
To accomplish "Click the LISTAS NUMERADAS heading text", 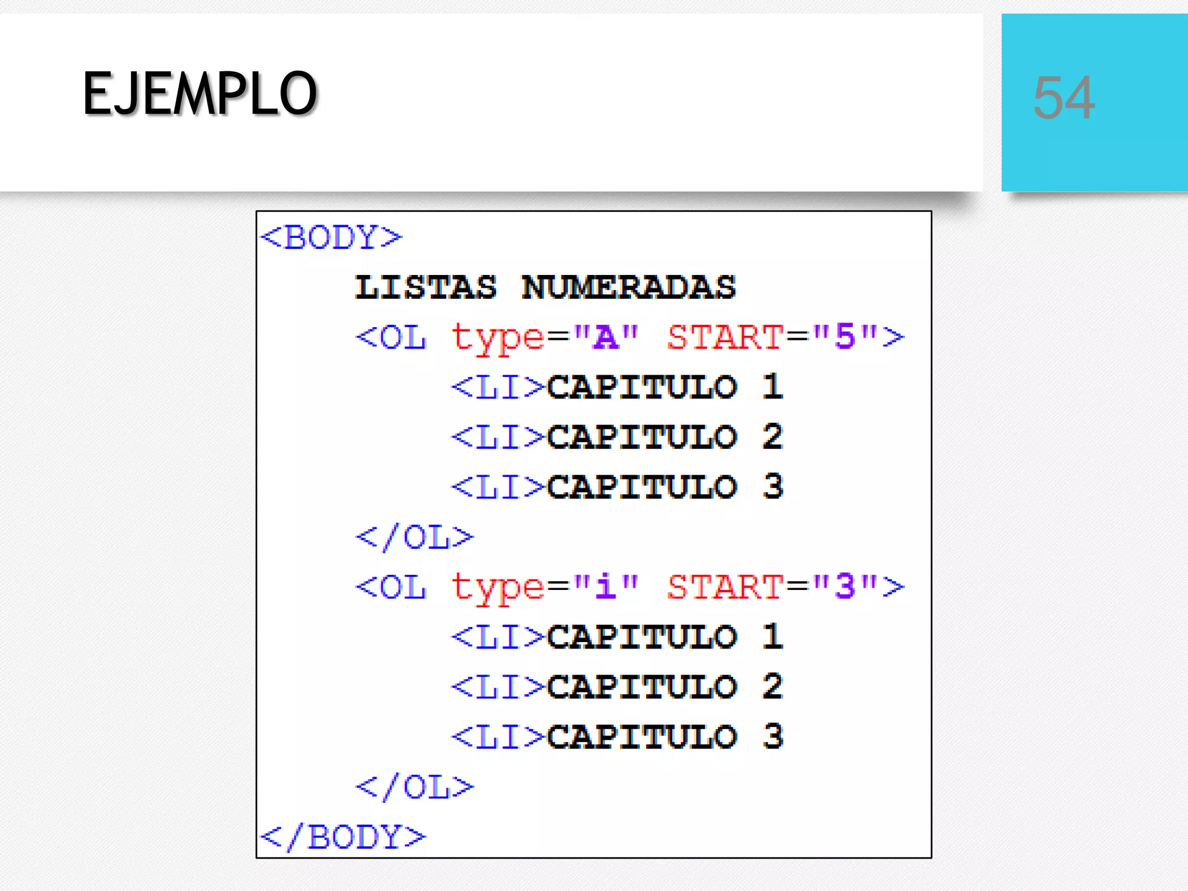I will 545,287.
